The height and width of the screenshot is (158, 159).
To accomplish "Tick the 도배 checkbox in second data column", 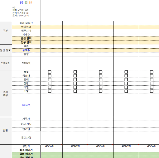I will click(x=75, y=80).
